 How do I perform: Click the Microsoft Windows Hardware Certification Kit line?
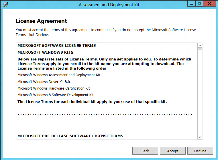click(x=54, y=88)
